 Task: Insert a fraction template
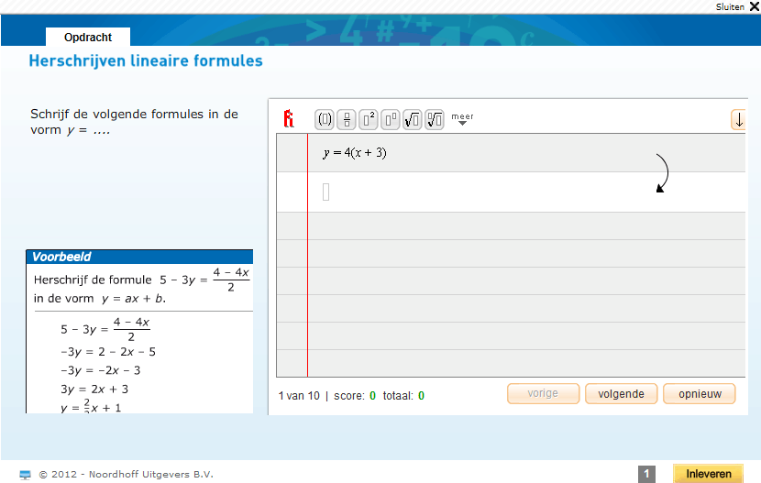tap(347, 119)
